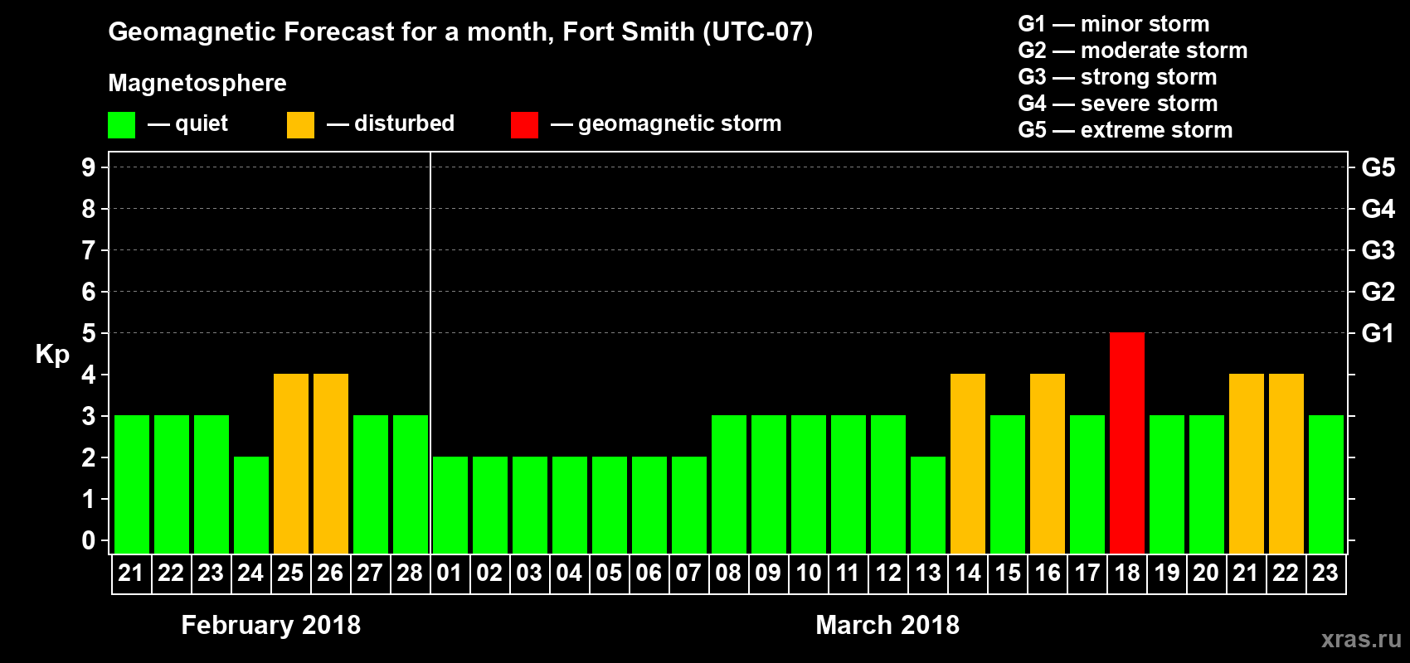
Task: Select the orange bar for March 22
Action: click(1286, 463)
